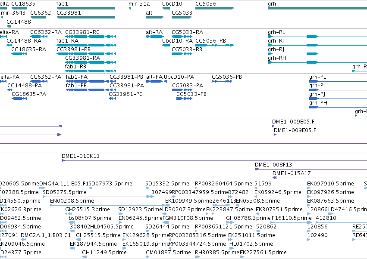Image resolution: width=367 pixels, height=259 pixels.
Task: Select the UbcD10 gene feature
Action: pos(166,8)
